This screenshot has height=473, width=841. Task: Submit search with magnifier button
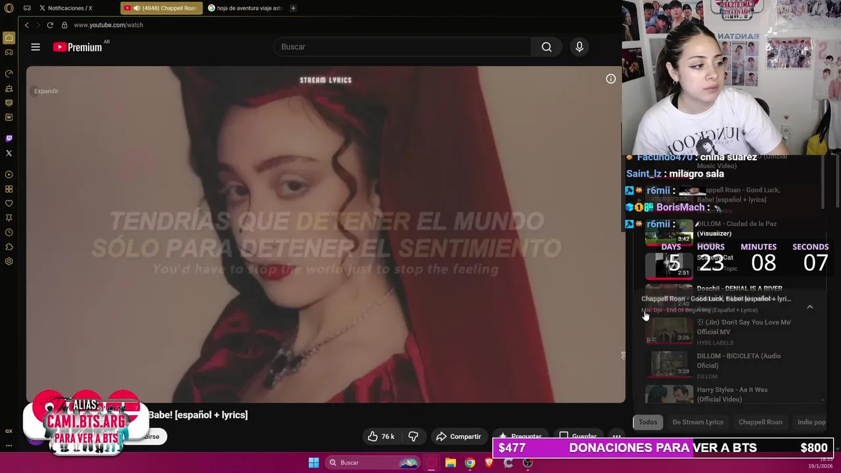tap(547, 47)
